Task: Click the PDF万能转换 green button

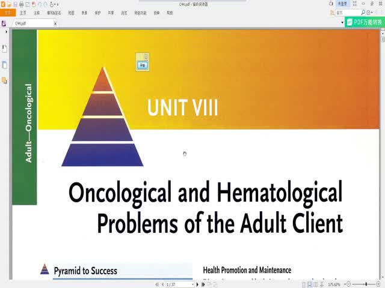Action: click(365, 22)
